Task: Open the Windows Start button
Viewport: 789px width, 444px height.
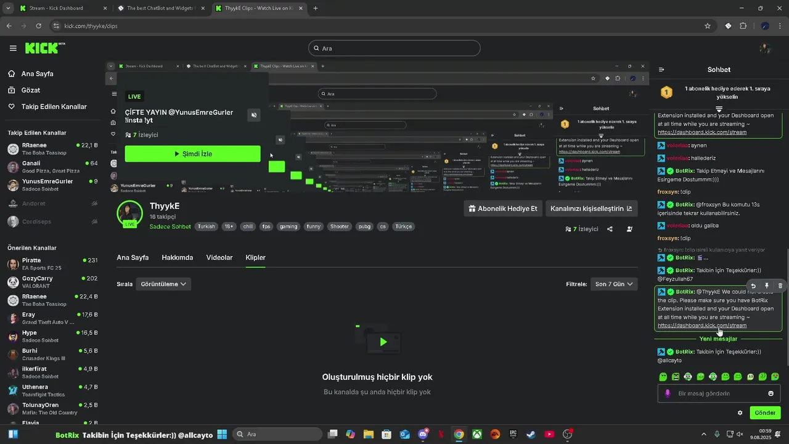Action: (222, 434)
